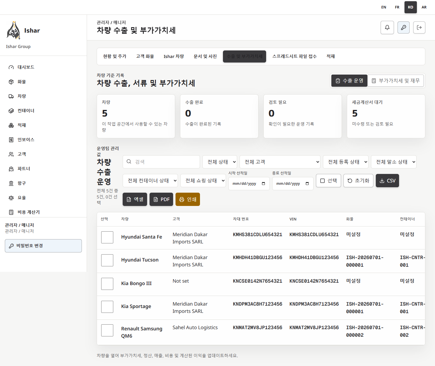The image size is (435, 366).
Task: Click the 세금계산서 대기 summary card
Action: click(386, 116)
